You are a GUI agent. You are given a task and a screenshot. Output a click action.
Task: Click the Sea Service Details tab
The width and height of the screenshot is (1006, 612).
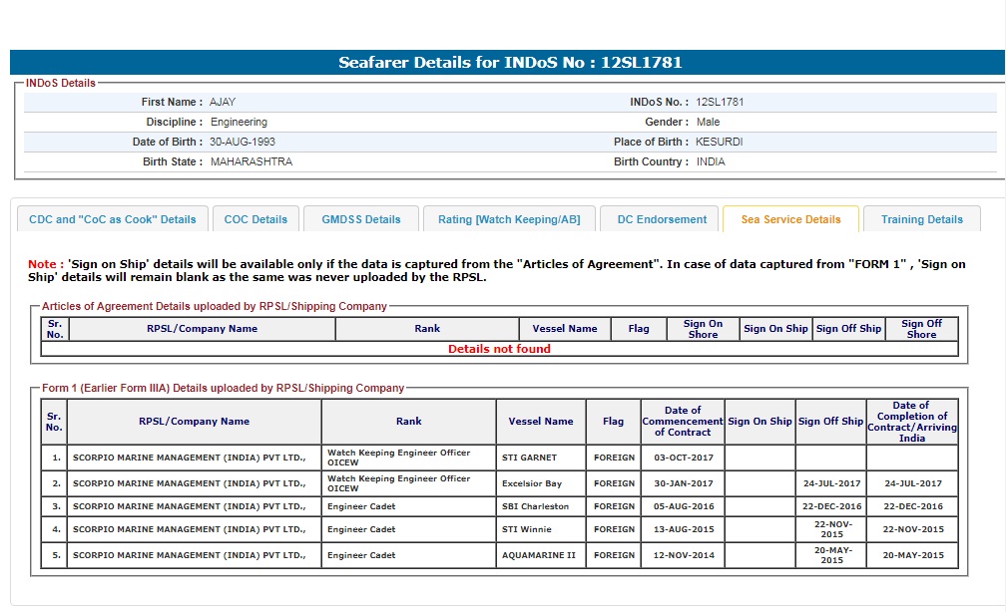[x=790, y=219]
